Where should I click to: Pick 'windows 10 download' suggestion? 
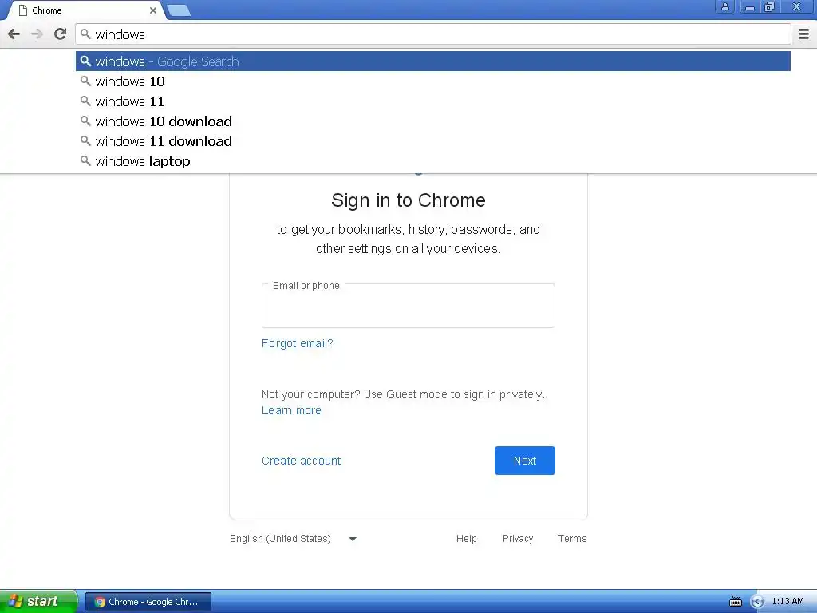tap(433, 121)
